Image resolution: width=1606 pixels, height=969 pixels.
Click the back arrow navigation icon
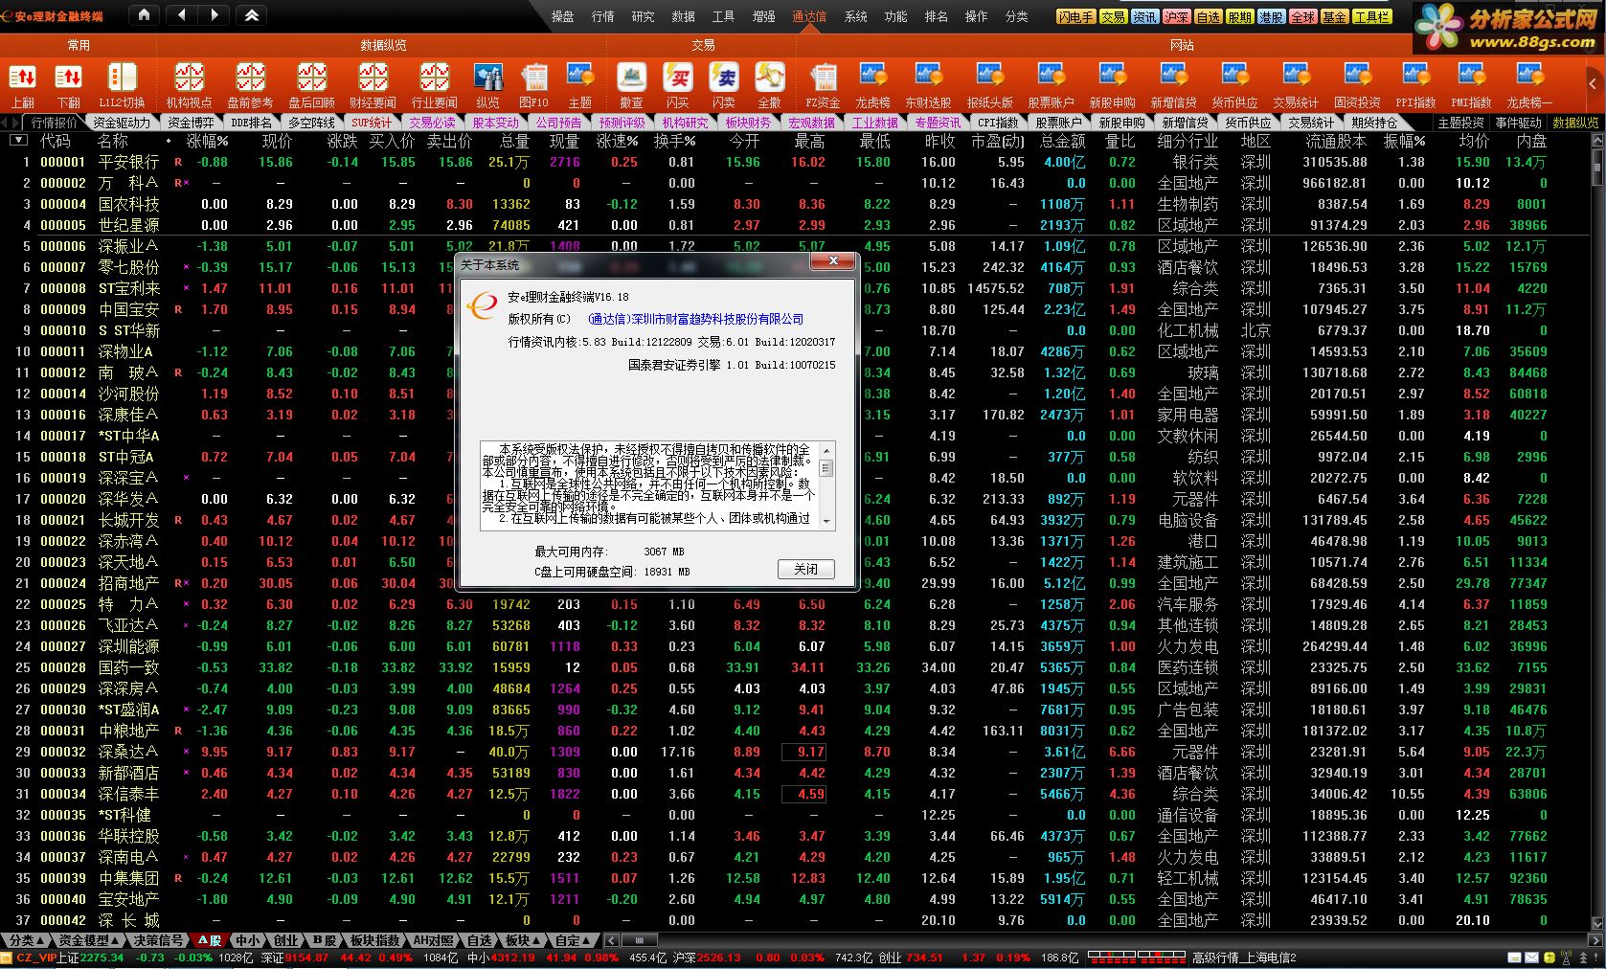tap(181, 15)
